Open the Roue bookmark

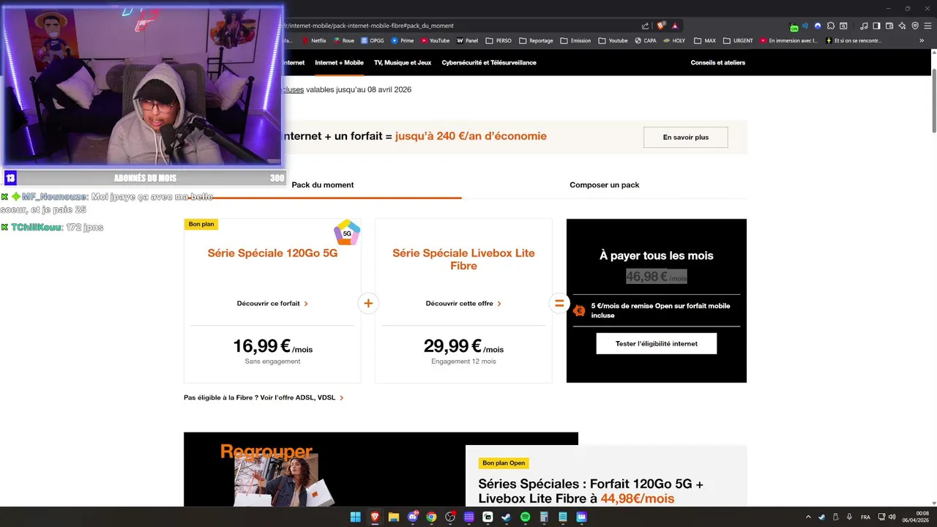click(x=344, y=40)
